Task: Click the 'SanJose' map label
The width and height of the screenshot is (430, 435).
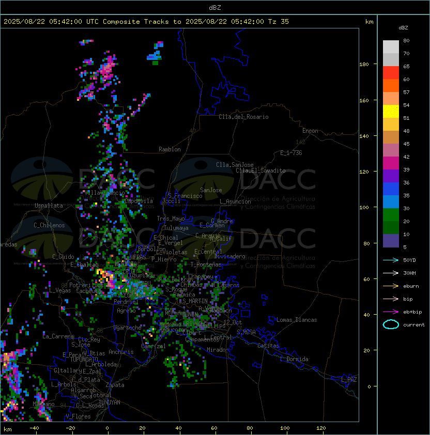Action: coord(211,190)
